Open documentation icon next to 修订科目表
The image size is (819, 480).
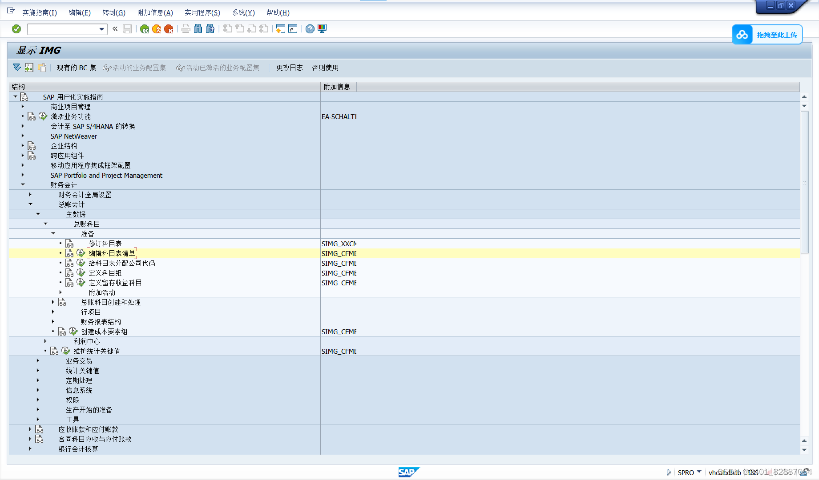coord(69,243)
